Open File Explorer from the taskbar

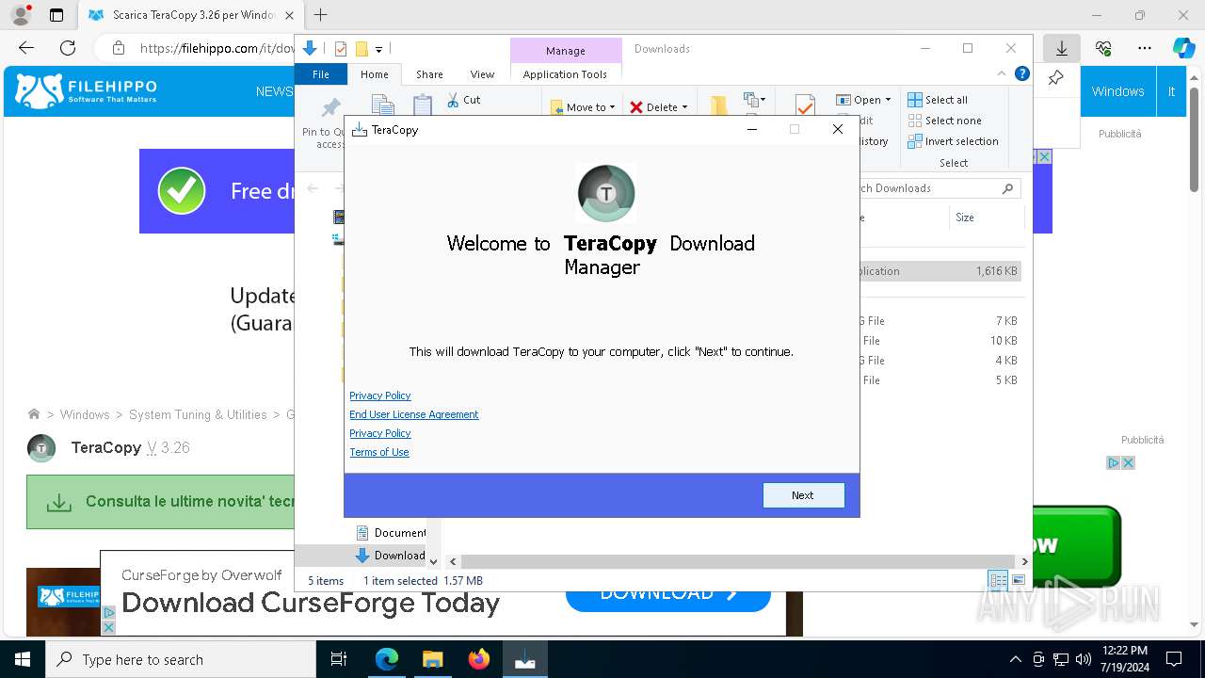(x=433, y=659)
